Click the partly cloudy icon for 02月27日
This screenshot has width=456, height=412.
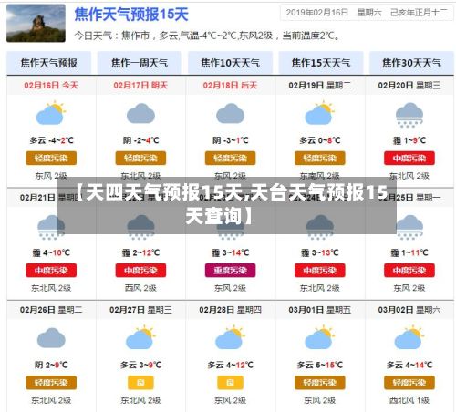(140, 338)
